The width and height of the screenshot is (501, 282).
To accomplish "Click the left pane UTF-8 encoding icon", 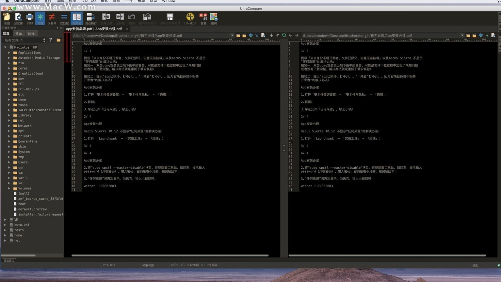I will [x=257, y=35].
